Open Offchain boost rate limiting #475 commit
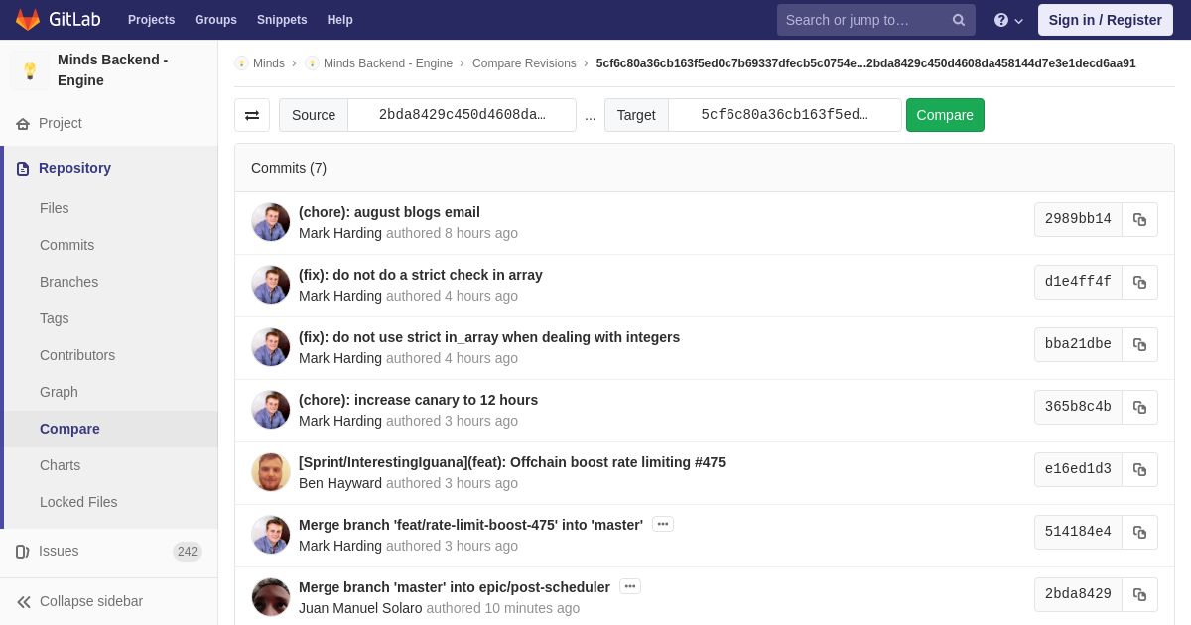 pyautogui.click(x=512, y=462)
